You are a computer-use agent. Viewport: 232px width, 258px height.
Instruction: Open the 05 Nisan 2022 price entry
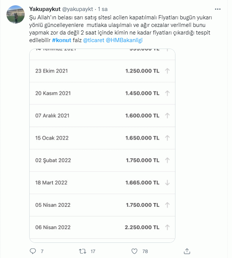(x=102, y=205)
